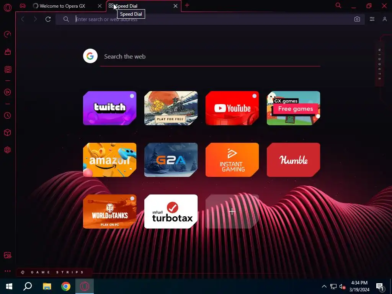Show hidden system tray icons
This screenshot has height=294, width=392.
[324, 286]
